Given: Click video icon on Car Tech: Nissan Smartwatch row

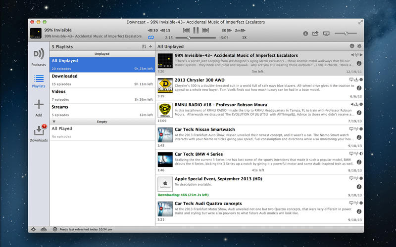Looking at the screenshot, I should (351, 129).
